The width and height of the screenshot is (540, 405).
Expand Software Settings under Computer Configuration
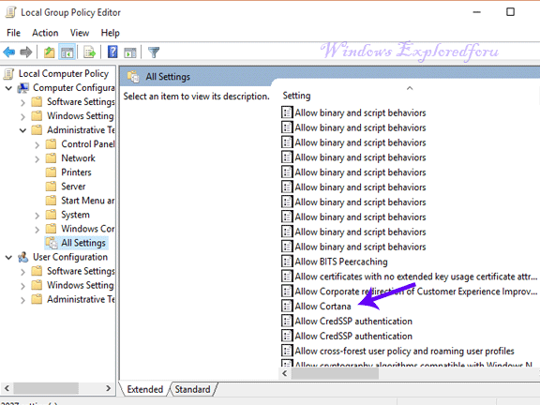point(22,102)
